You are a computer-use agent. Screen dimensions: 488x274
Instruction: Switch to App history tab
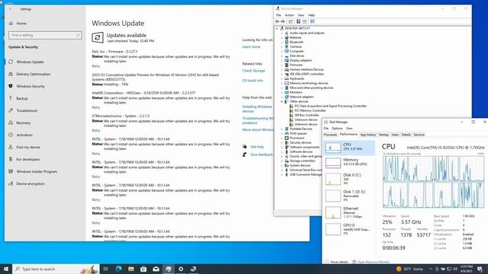tap(368, 135)
